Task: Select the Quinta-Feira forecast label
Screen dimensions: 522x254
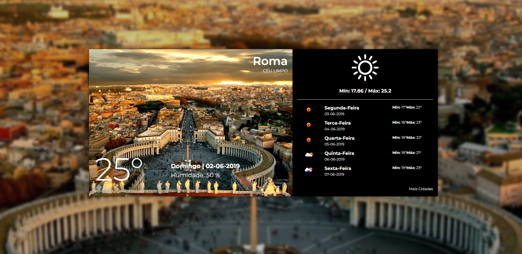Action: (339, 153)
